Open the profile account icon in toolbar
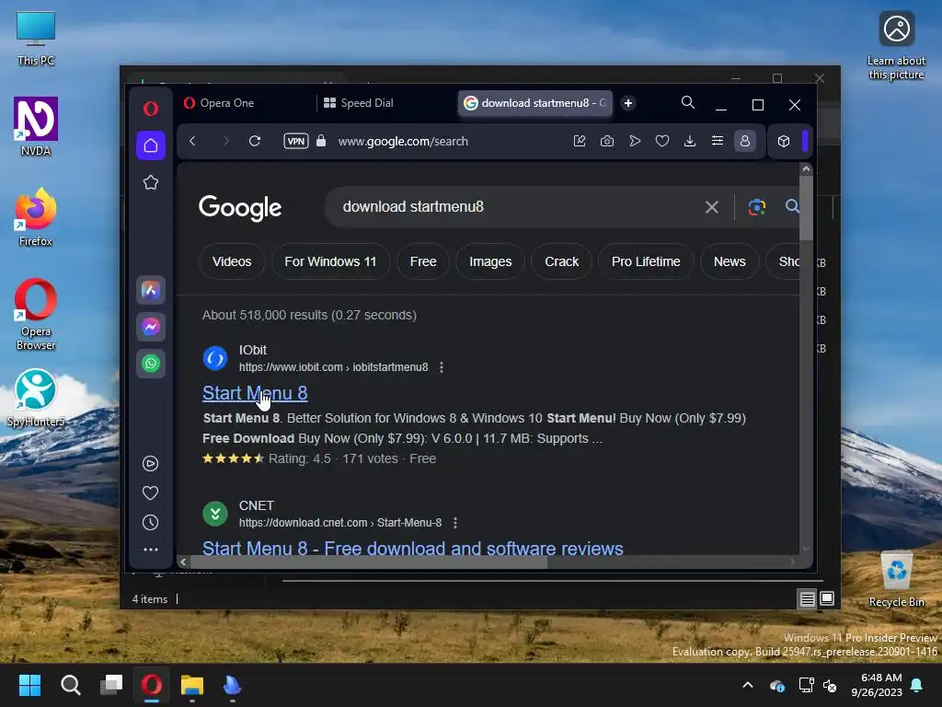Image resolution: width=942 pixels, height=707 pixels. 745,141
